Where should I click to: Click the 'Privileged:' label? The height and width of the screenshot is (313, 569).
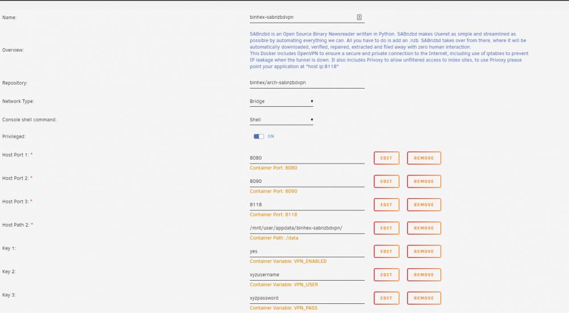coord(14,136)
